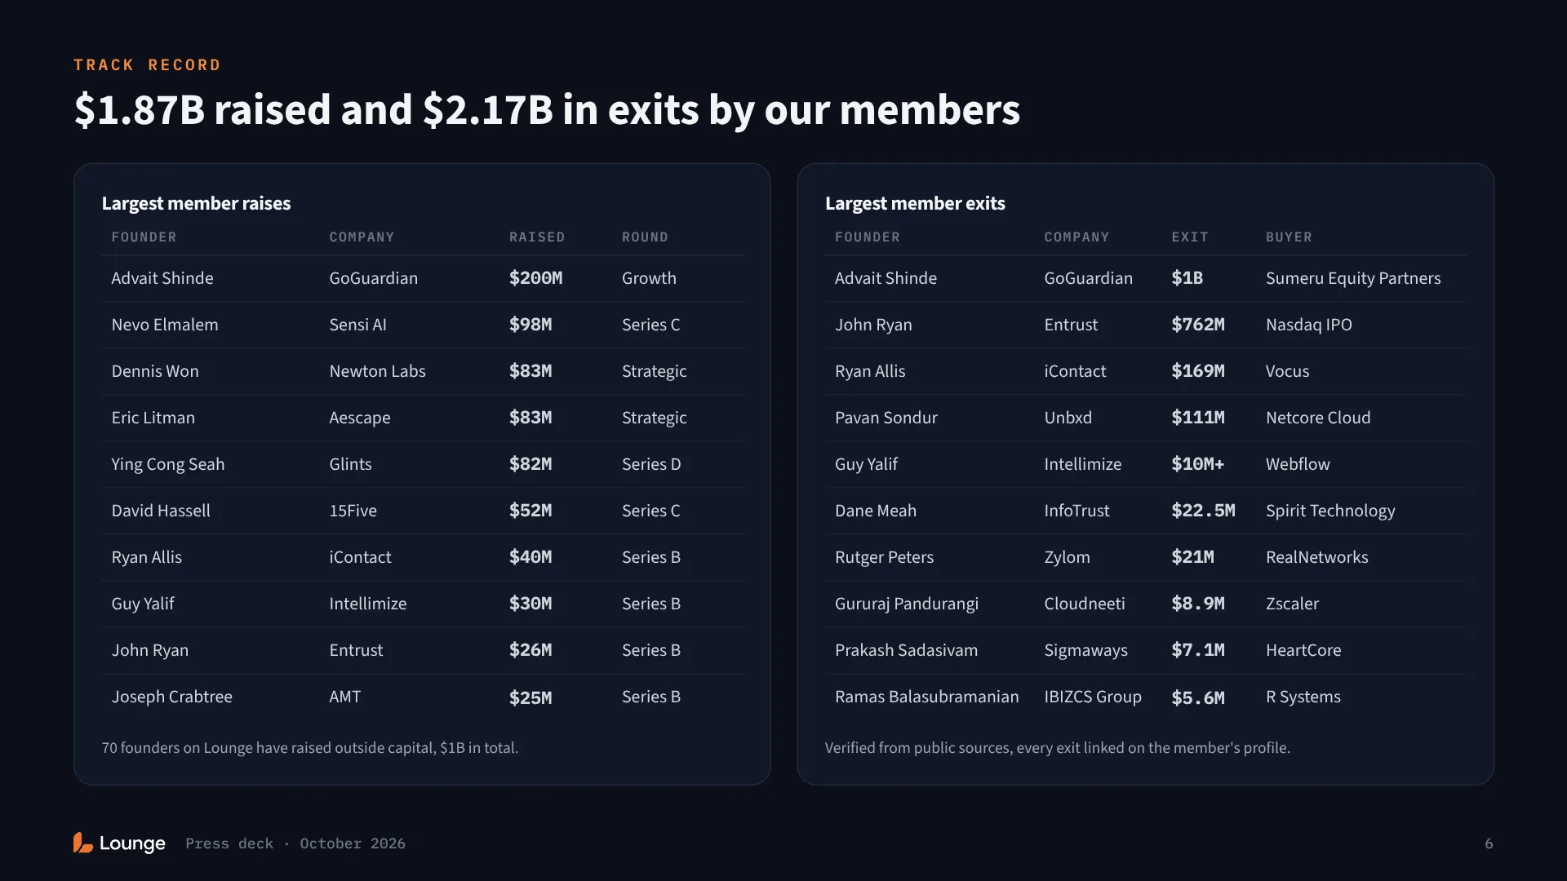Click the Press deck October 2026 footer

(295, 843)
